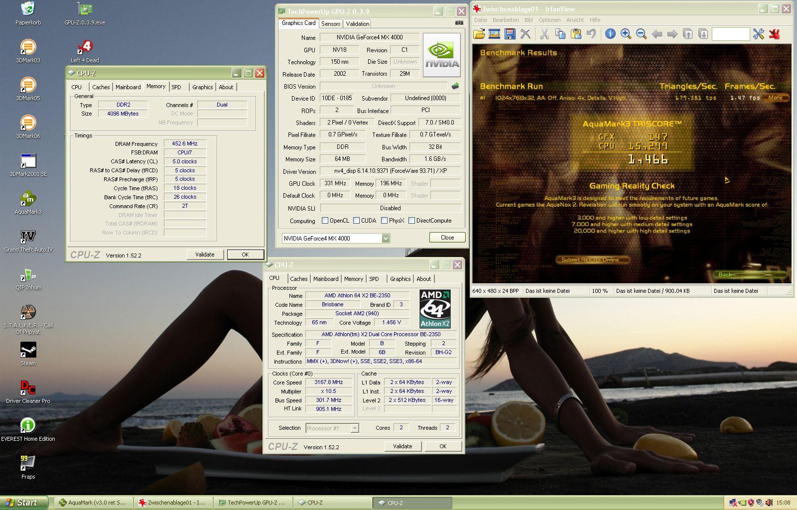This screenshot has width=797, height=510.
Task: Click the Zoom out magnifier icon
Action: [642, 34]
